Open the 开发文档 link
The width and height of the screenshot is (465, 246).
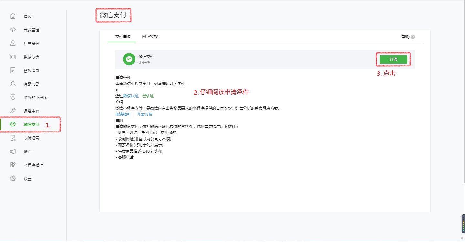[x=145, y=114]
